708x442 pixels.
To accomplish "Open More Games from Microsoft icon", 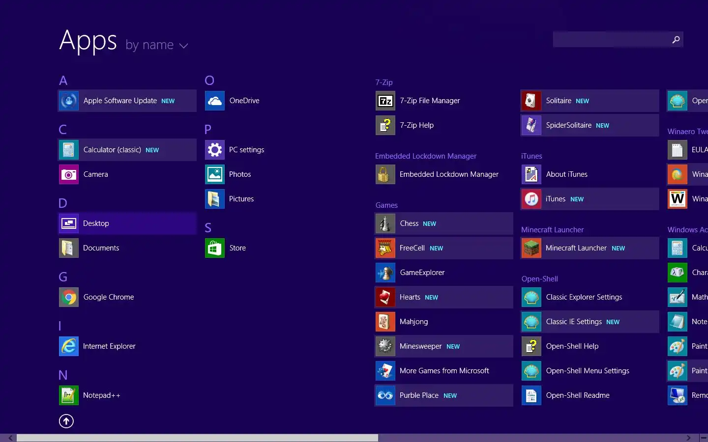I will click(x=385, y=371).
